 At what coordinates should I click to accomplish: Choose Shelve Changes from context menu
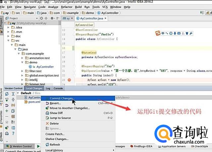coord(78,139)
